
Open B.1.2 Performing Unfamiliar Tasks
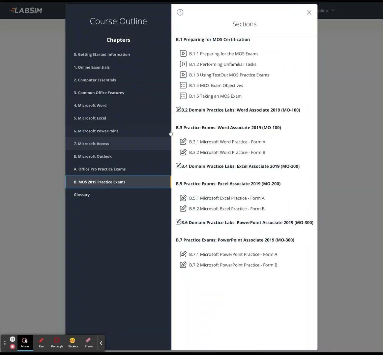[222, 64]
